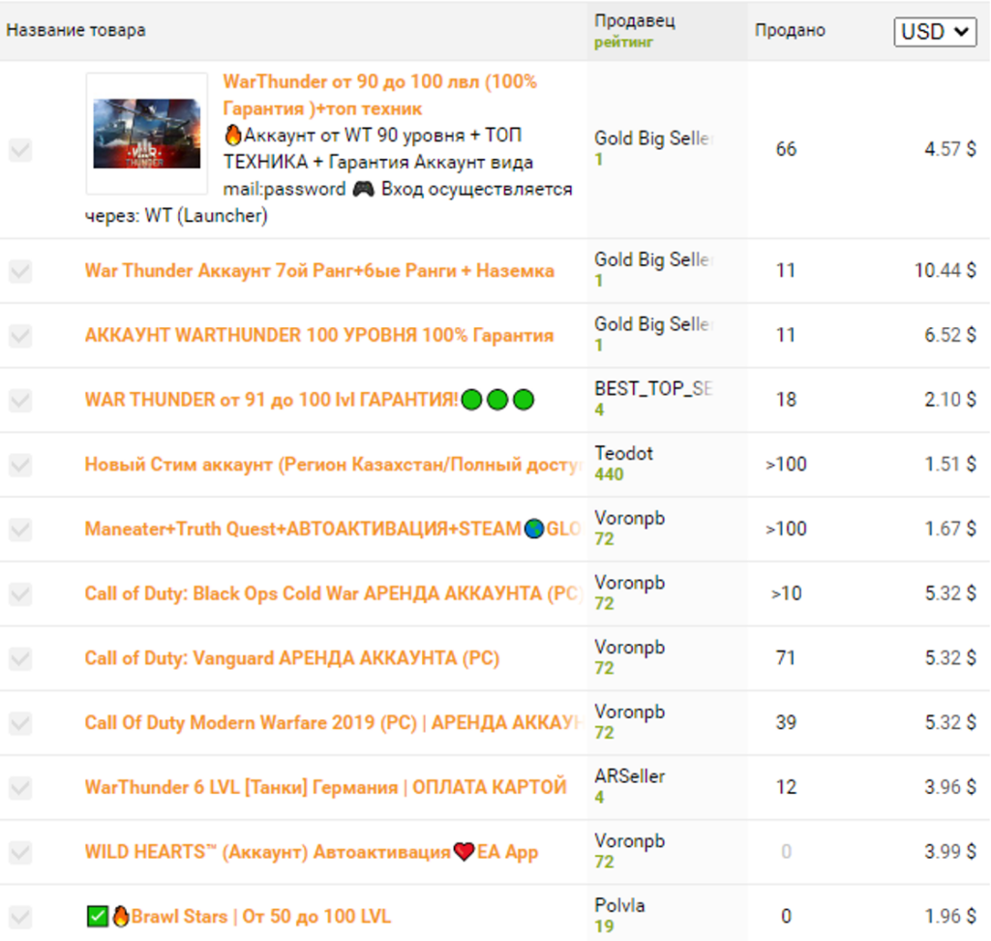The width and height of the screenshot is (991, 941).
Task: Open seller Gold Big Seller in 6.52 $ row
Action: 653,323
